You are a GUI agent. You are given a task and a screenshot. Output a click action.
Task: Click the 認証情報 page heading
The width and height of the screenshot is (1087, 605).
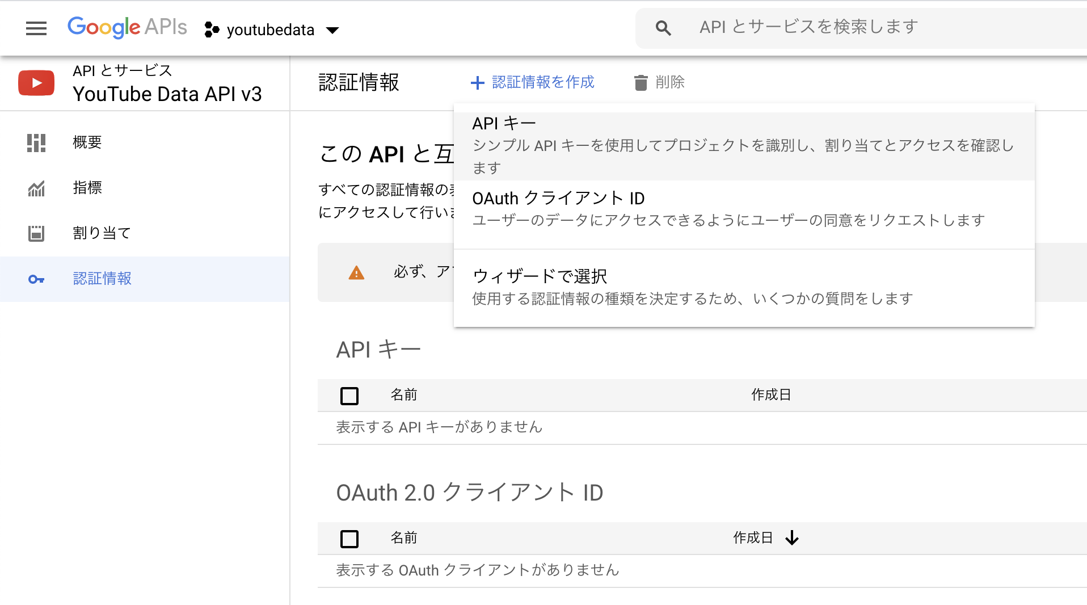coord(359,82)
